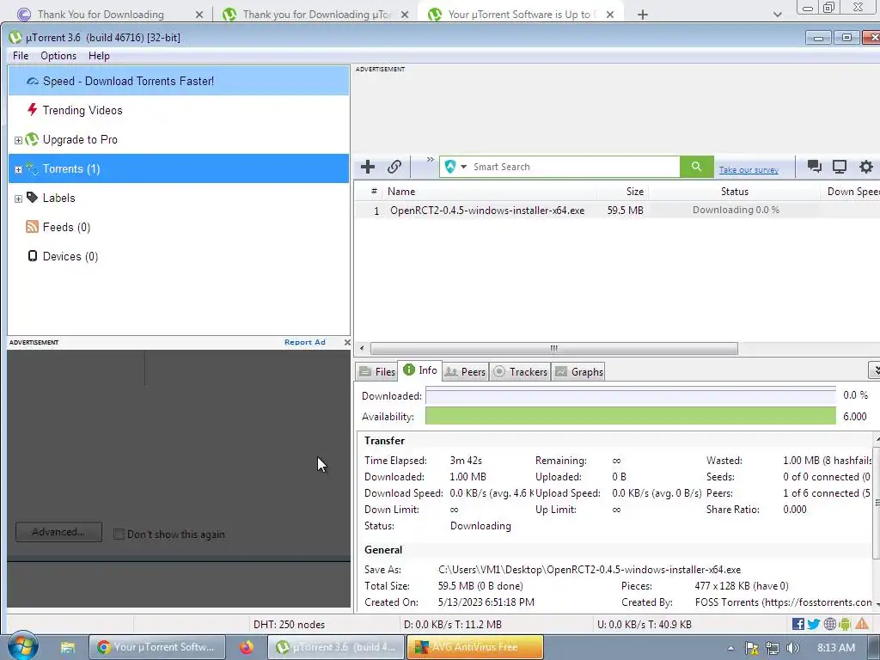Click the Add Torrent from URL link icon

pyautogui.click(x=394, y=167)
